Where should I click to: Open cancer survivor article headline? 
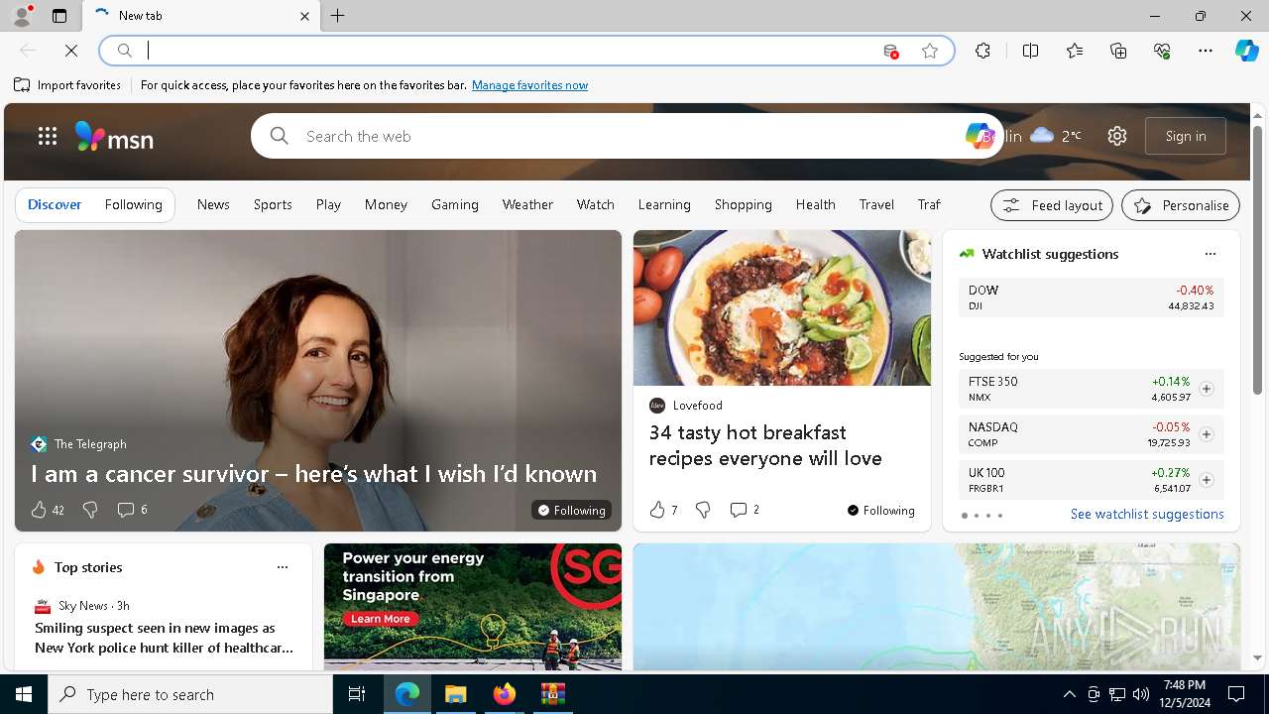313,473
